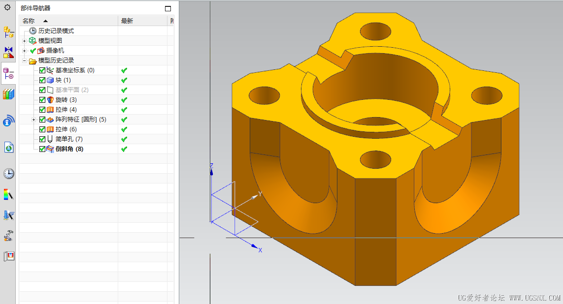The width and height of the screenshot is (563, 304).
Task: Select the 基准坐标系 (0) feature
Action: click(75, 70)
